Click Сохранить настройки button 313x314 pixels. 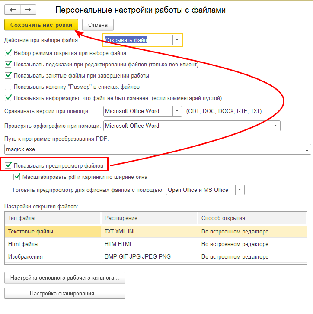tap(42, 25)
